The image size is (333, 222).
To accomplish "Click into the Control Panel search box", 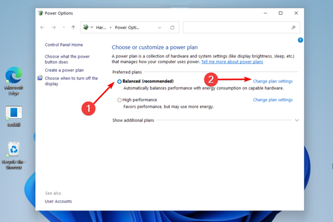I will click(x=236, y=27).
